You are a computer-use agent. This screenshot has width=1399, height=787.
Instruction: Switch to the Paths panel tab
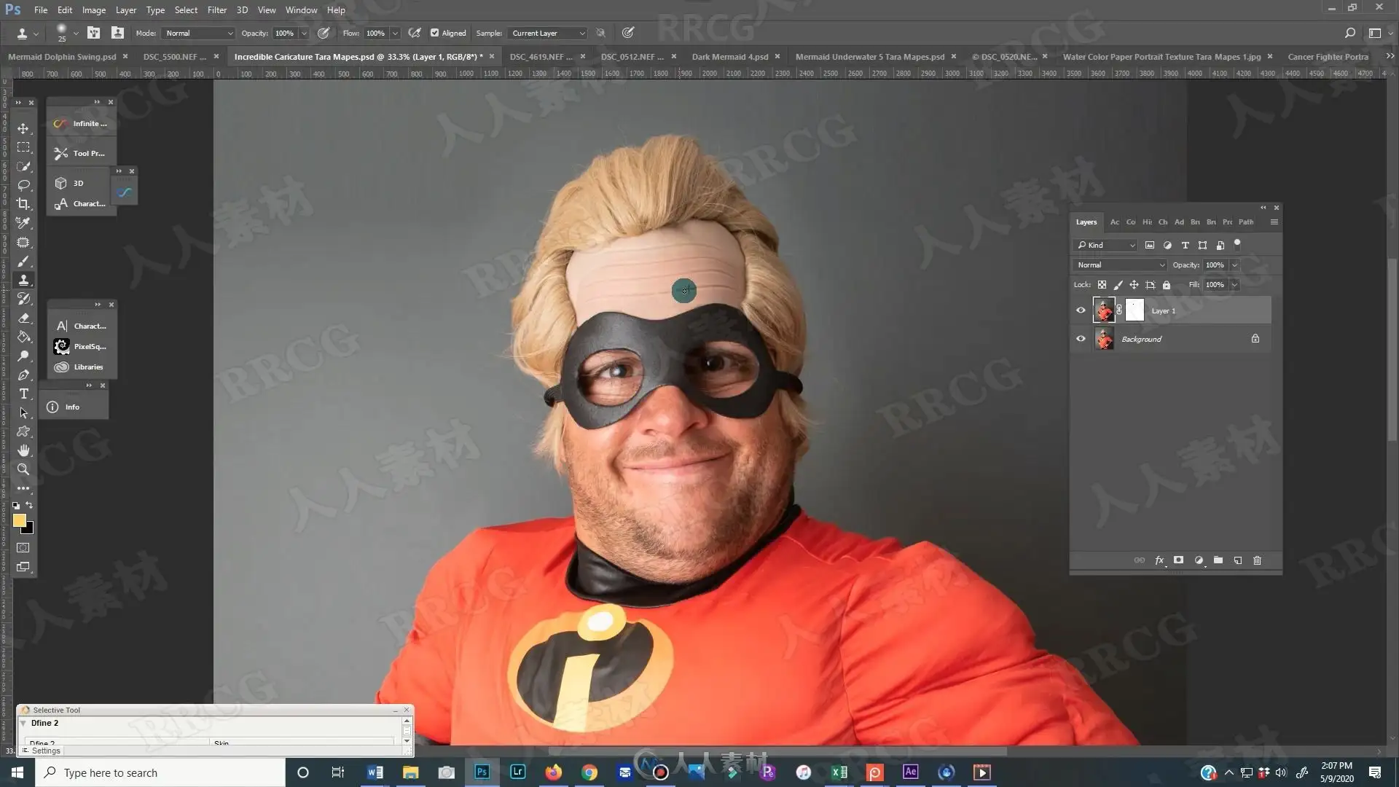point(1246,222)
